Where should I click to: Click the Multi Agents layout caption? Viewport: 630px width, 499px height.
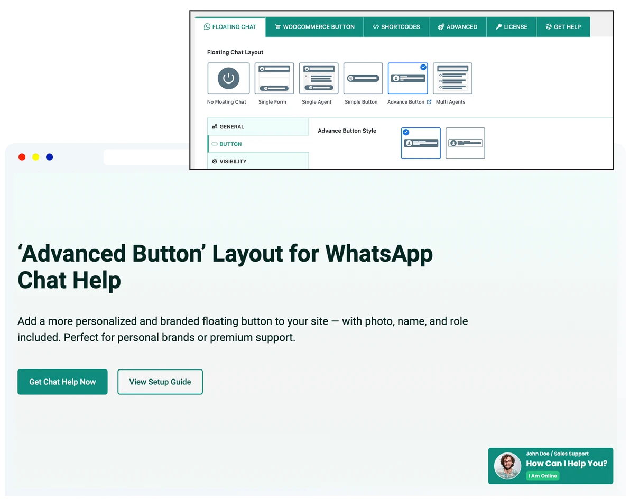pos(450,102)
